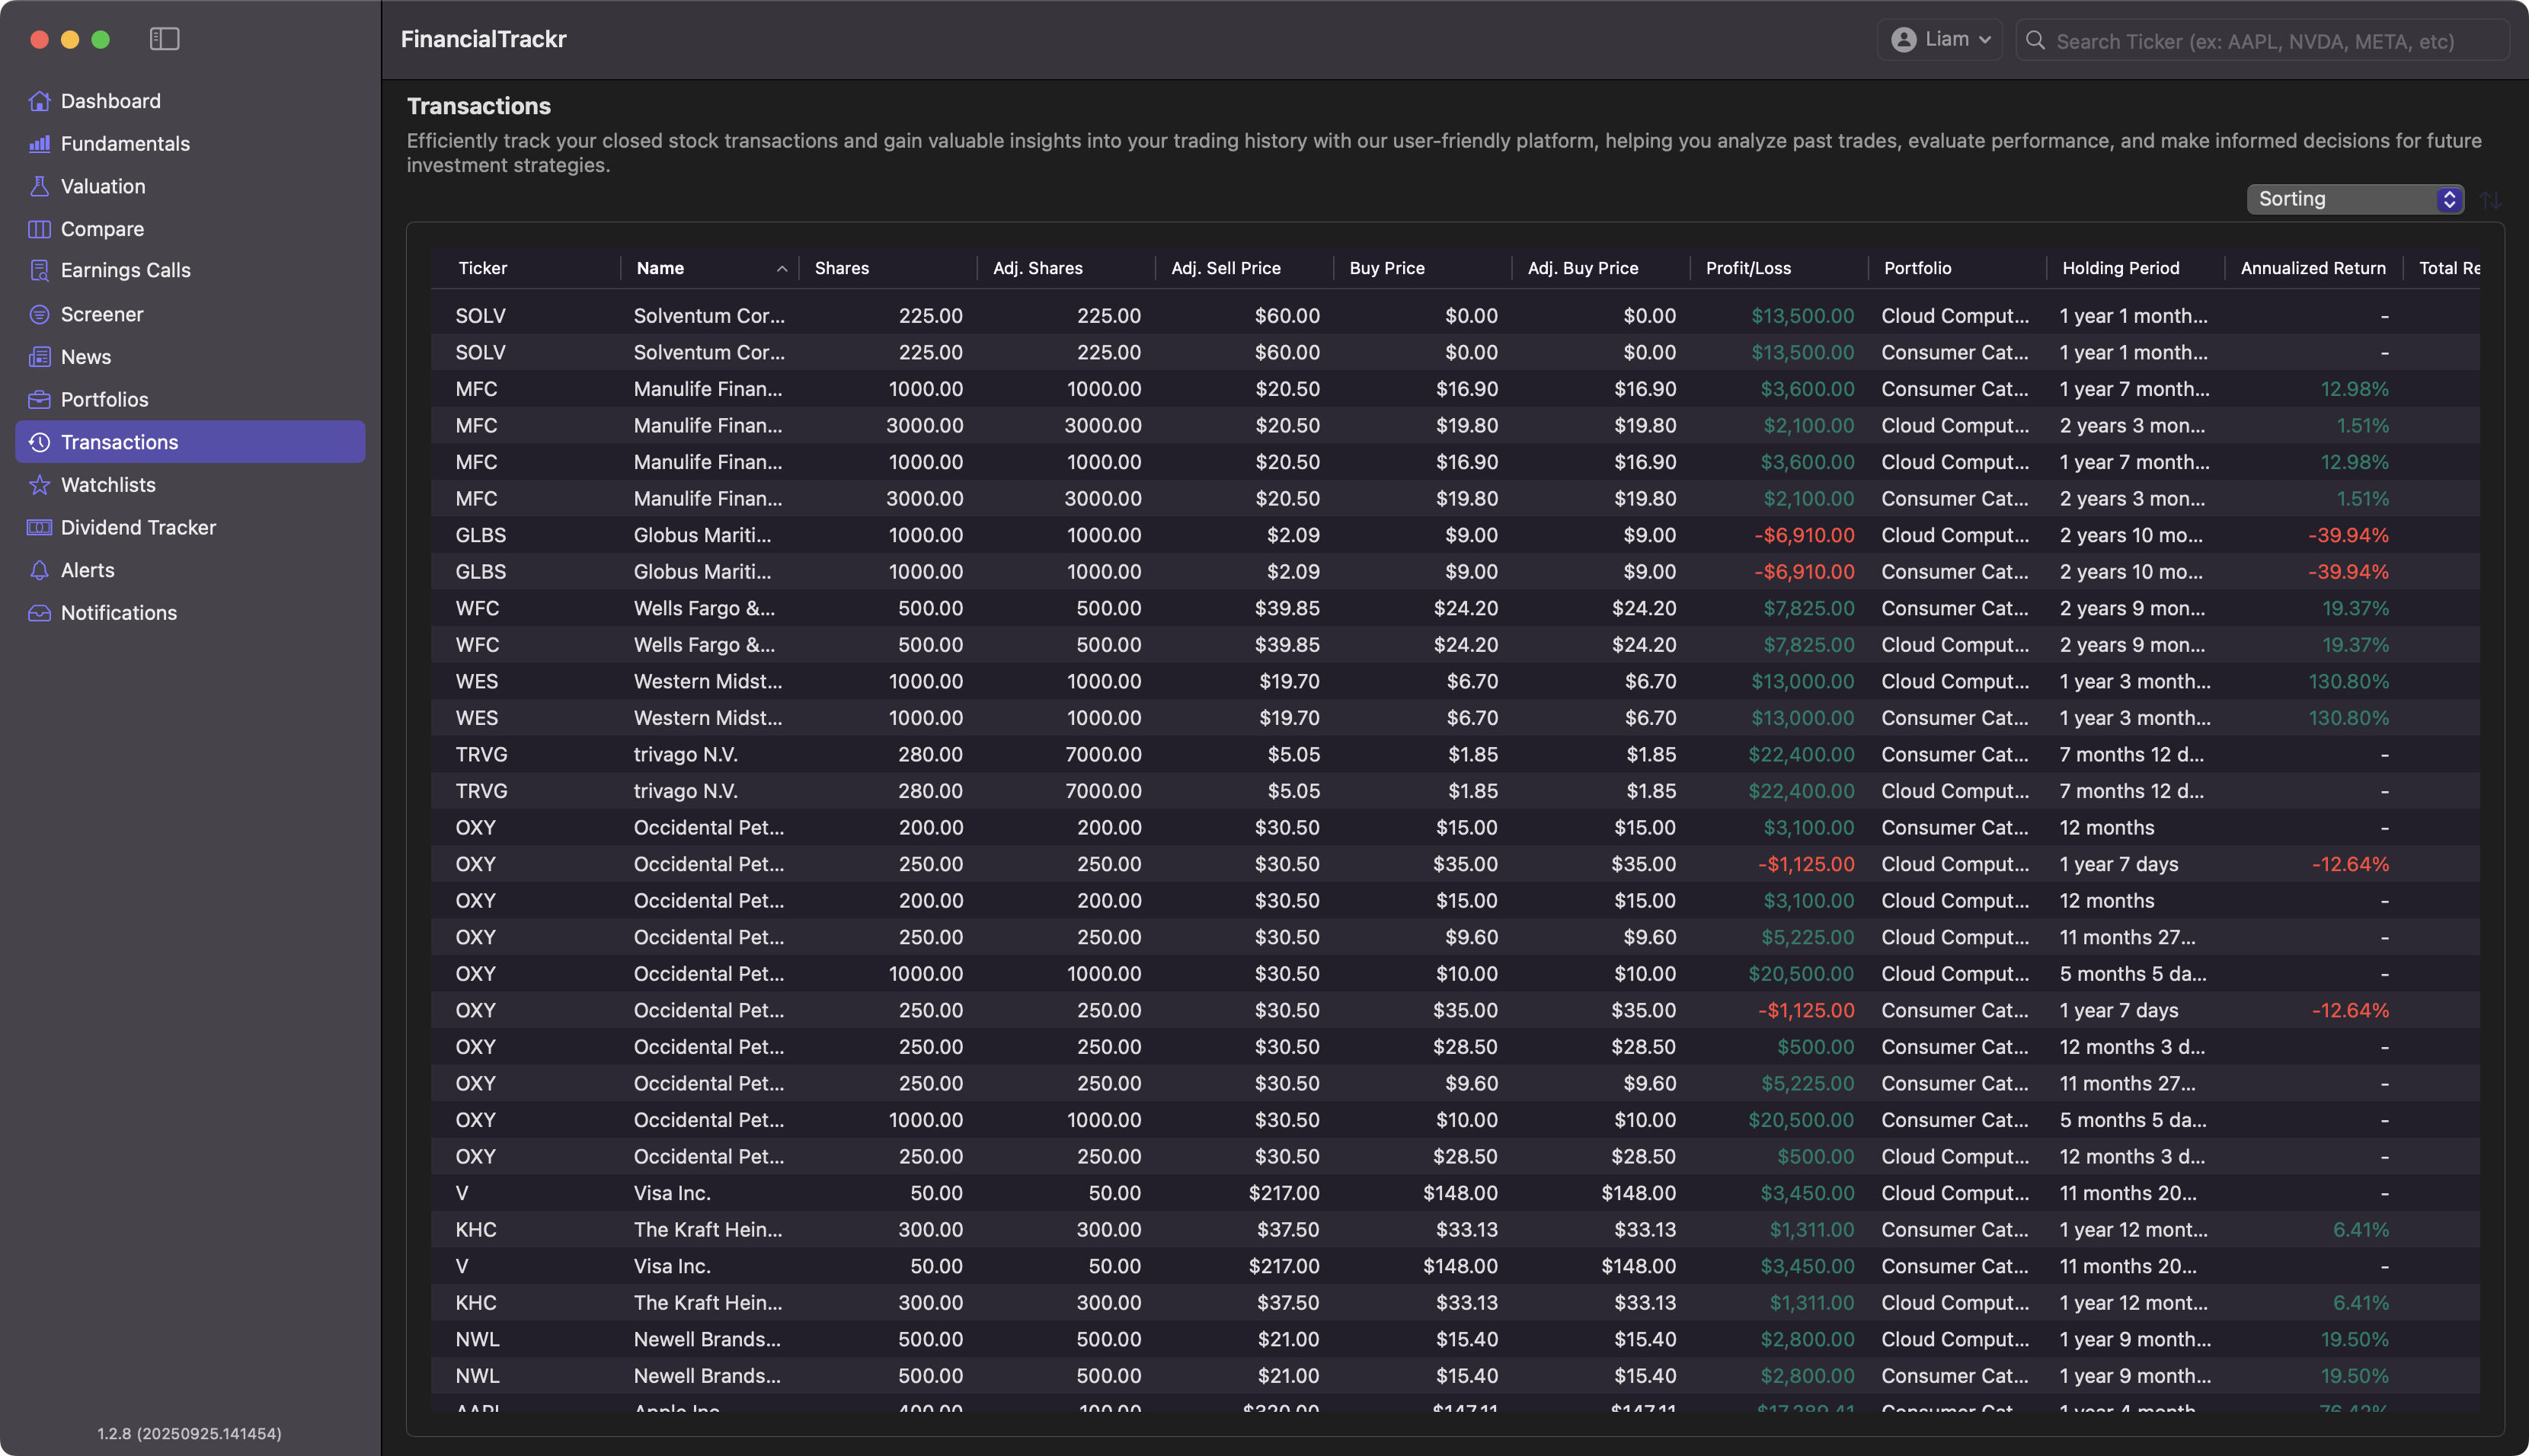Sort by the Profit/Loss column header
Viewport: 2529px width, 1456px height.
(1748, 268)
